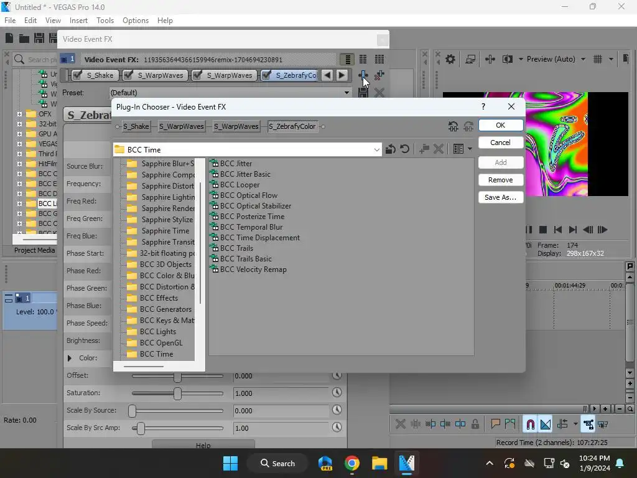Open the Insert menu
Viewport: 637px width, 478px height.
pos(78,21)
